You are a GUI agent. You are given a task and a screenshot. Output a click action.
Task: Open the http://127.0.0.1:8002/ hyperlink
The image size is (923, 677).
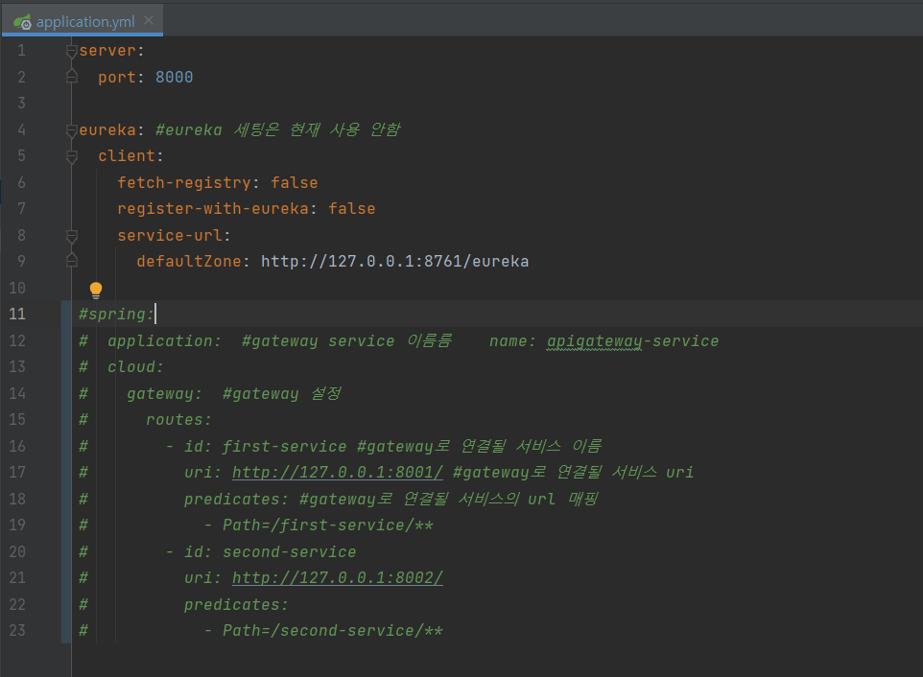pyautogui.click(x=337, y=577)
